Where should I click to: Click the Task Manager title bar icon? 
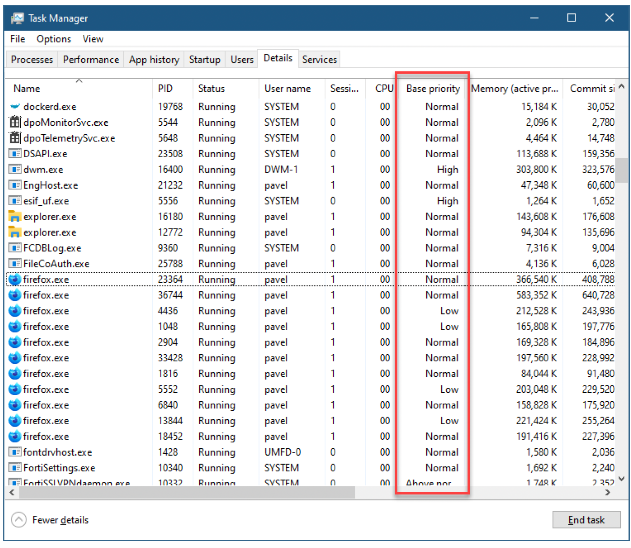click(17, 18)
